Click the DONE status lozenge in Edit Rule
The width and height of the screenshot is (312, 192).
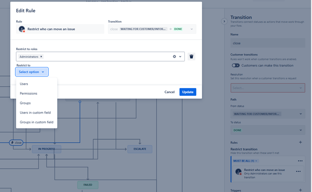point(178,29)
